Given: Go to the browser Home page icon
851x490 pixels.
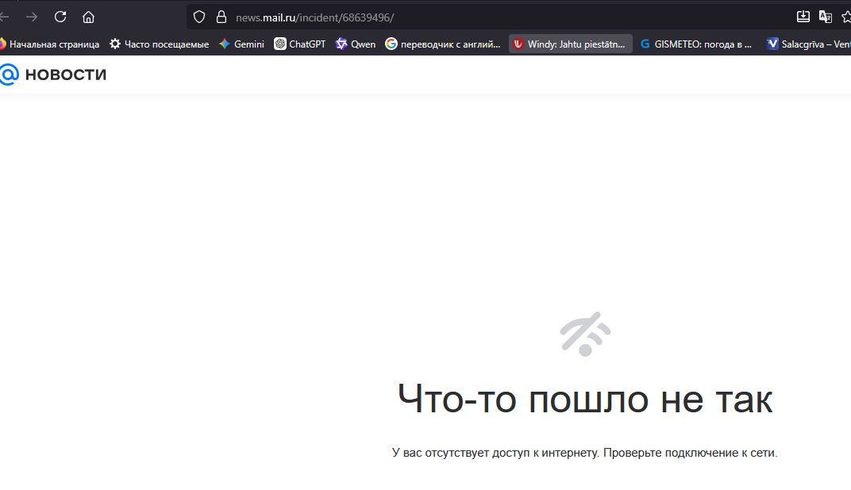Looking at the screenshot, I should click(88, 17).
